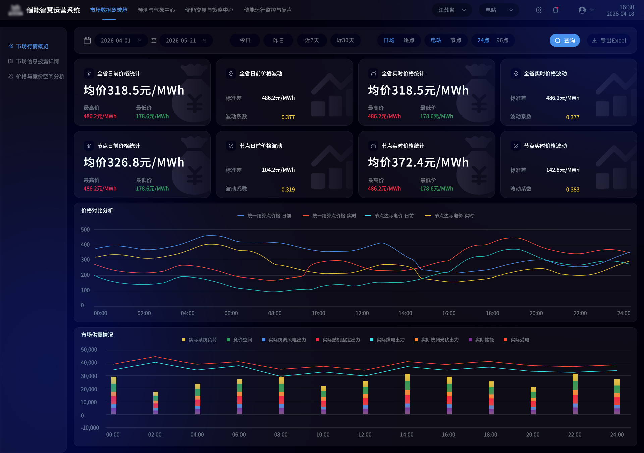Image resolution: width=644 pixels, height=453 pixels.
Task: Click the 全省实时价格波动 card icon
Action: (x=516, y=73)
